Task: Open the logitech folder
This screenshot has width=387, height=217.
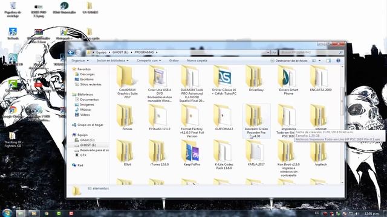Action: 320,153
